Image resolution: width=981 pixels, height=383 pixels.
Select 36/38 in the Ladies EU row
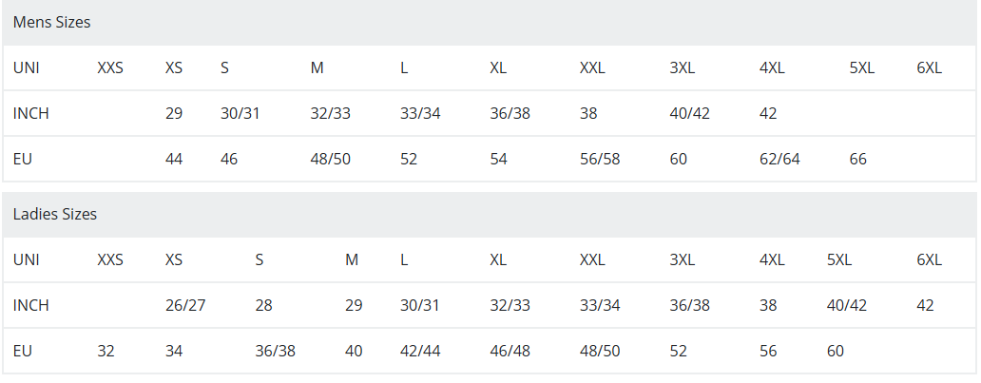275,351
